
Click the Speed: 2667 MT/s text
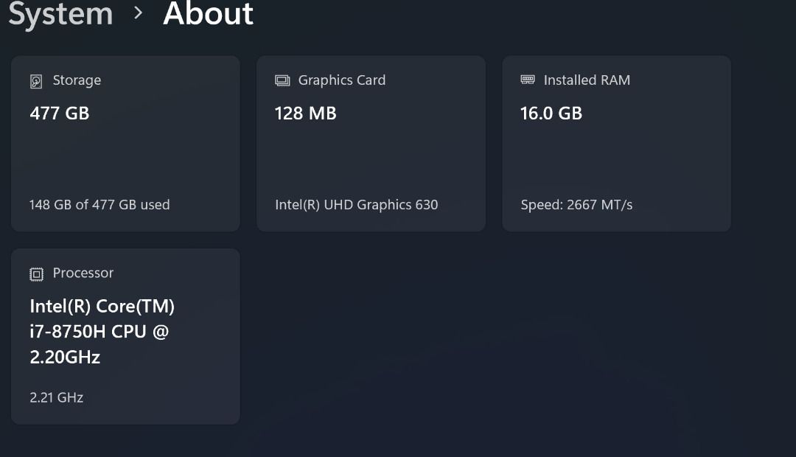pos(576,205)
